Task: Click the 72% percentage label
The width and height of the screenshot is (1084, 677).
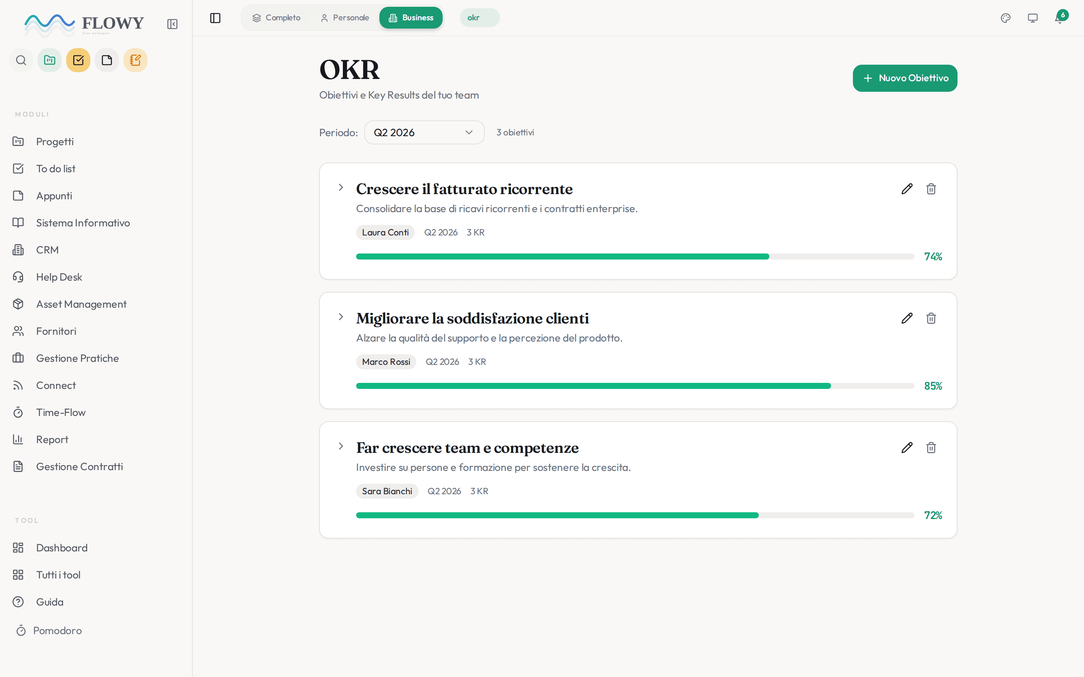Action: [x=933, y=515]
